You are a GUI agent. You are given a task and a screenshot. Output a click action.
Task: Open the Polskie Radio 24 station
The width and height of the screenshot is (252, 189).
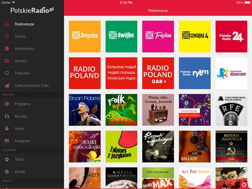[x=231, y=36]
